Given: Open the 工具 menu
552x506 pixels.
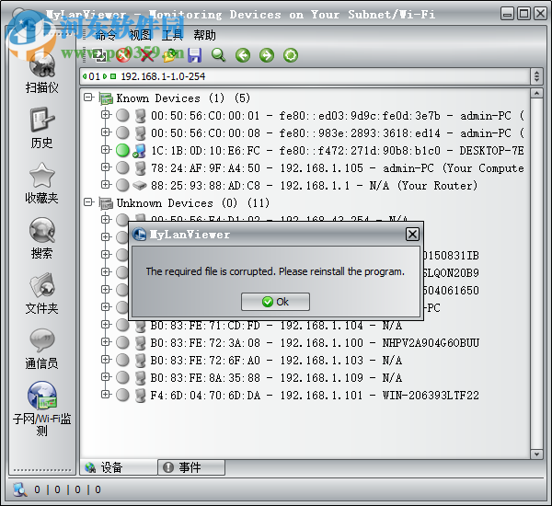Looking at the screenshot, I should click(x=172, y=35).
